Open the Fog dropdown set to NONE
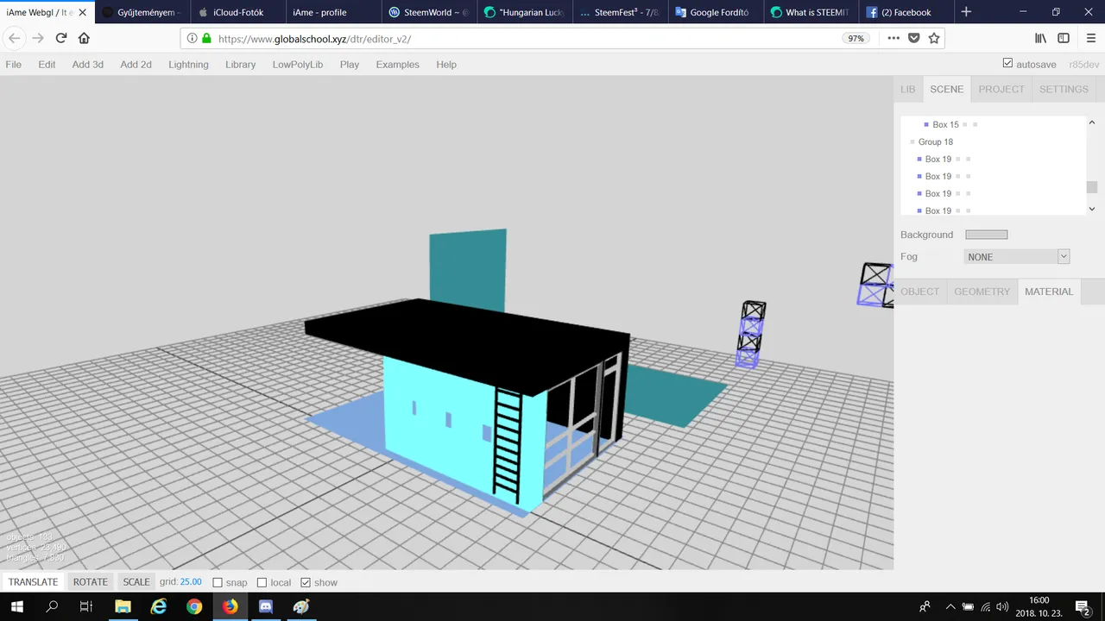This screenshot has width=1105, height=621. pyautogui.click(x=1017, y=256)
